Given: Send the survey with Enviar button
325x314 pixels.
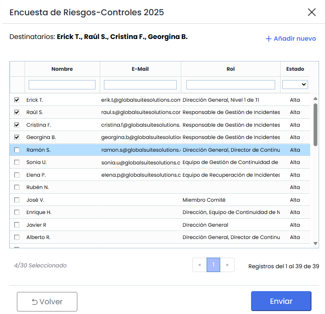Looking at the screenshot, I should click(281, 301).
